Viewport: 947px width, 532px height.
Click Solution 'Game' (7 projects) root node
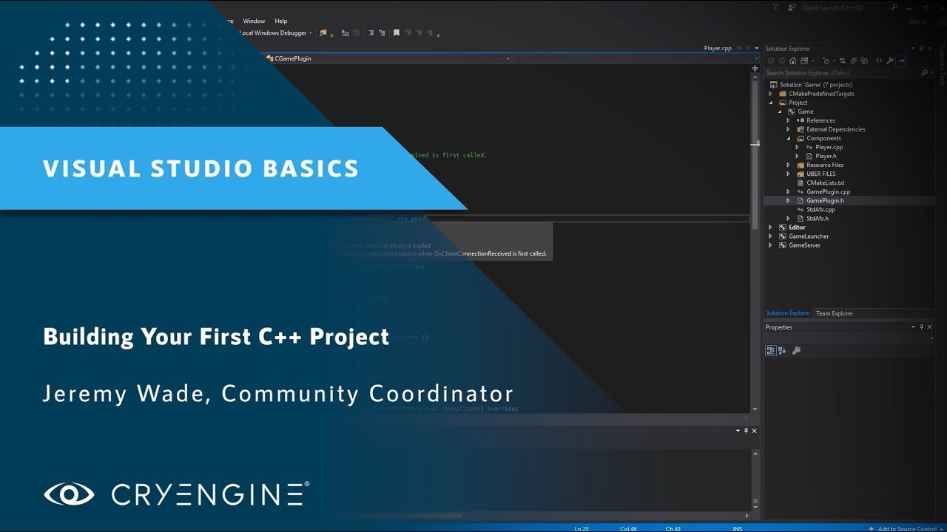click(x=816, y=85)
